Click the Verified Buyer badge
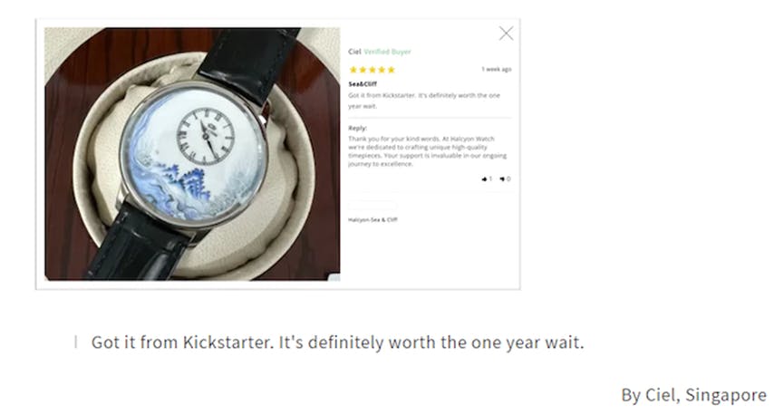Image resolution: width=784 pixels, height=415 pixels. 387,52
